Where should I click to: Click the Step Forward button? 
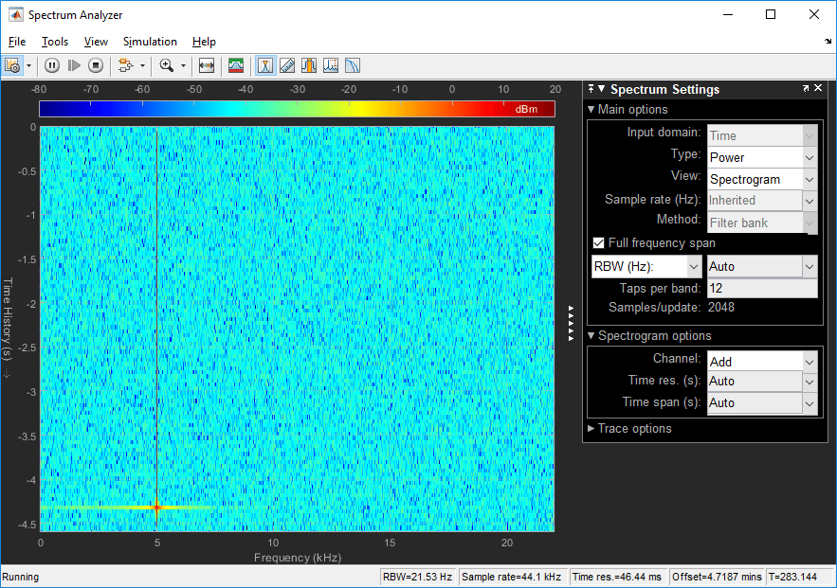[x=74, y=65]
